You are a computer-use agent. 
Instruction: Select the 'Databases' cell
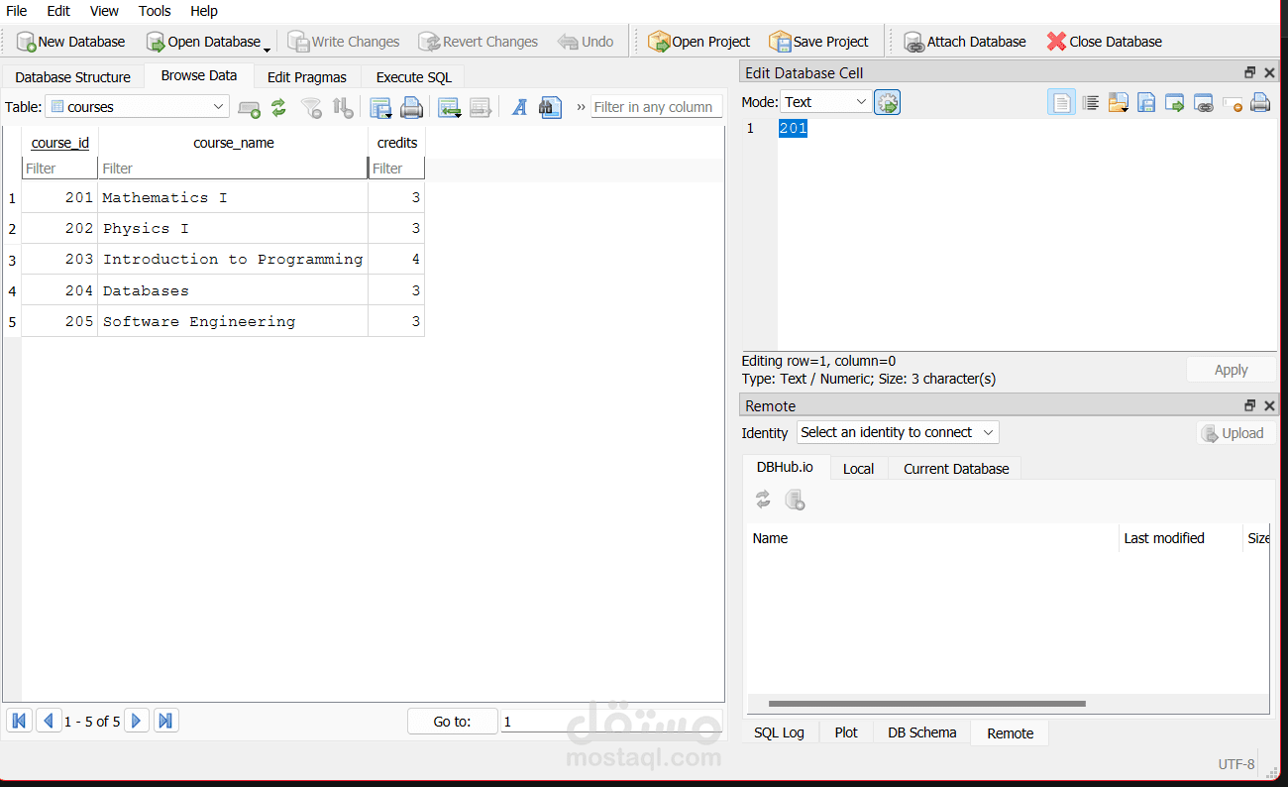(x=233, y=290)
